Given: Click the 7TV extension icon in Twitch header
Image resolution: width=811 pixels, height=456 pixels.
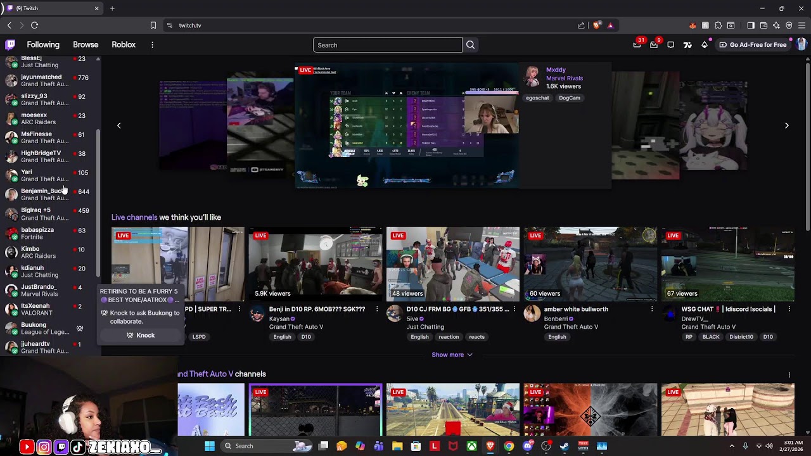Looking at the screenshot, I should 687,45.
